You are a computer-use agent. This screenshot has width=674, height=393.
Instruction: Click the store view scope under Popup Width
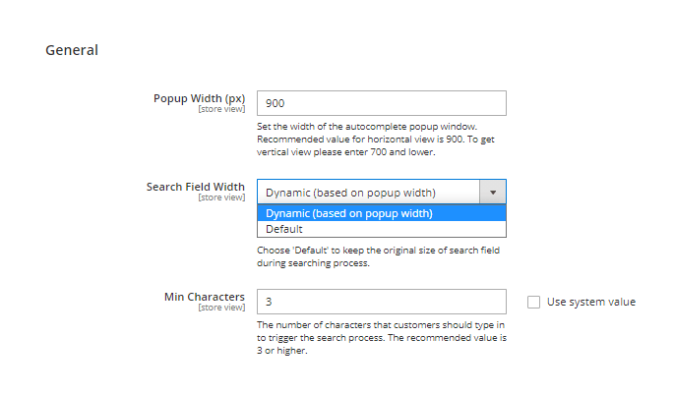(x=221, y=109)
